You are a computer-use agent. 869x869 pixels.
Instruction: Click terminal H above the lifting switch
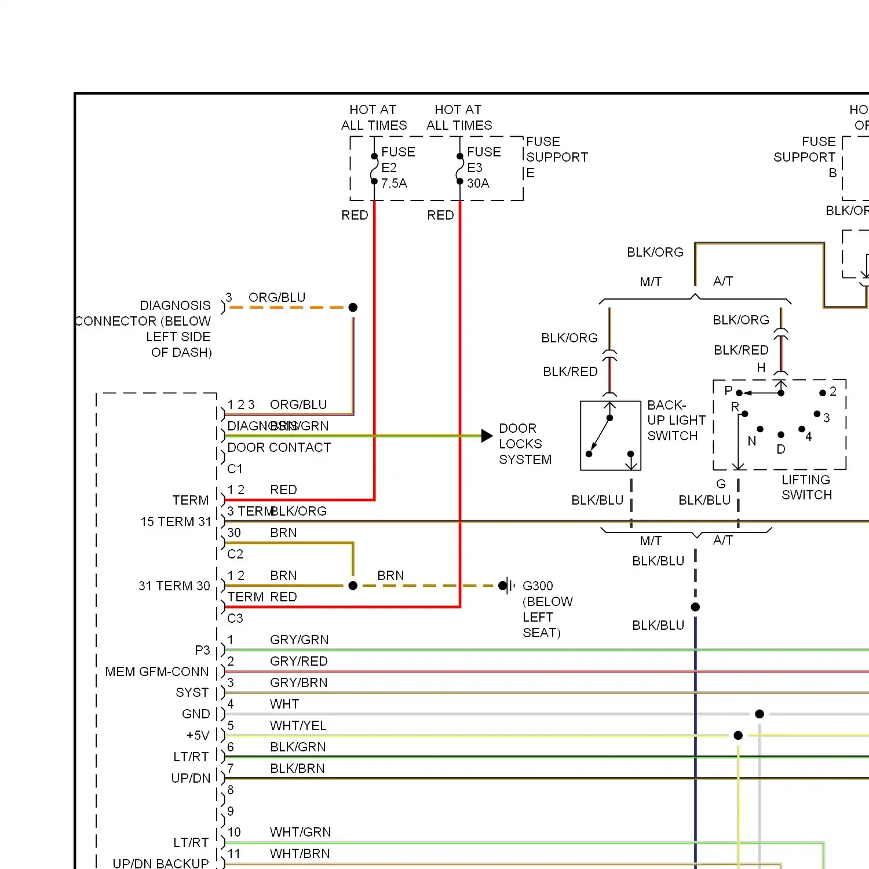click(x=761, y=367)
